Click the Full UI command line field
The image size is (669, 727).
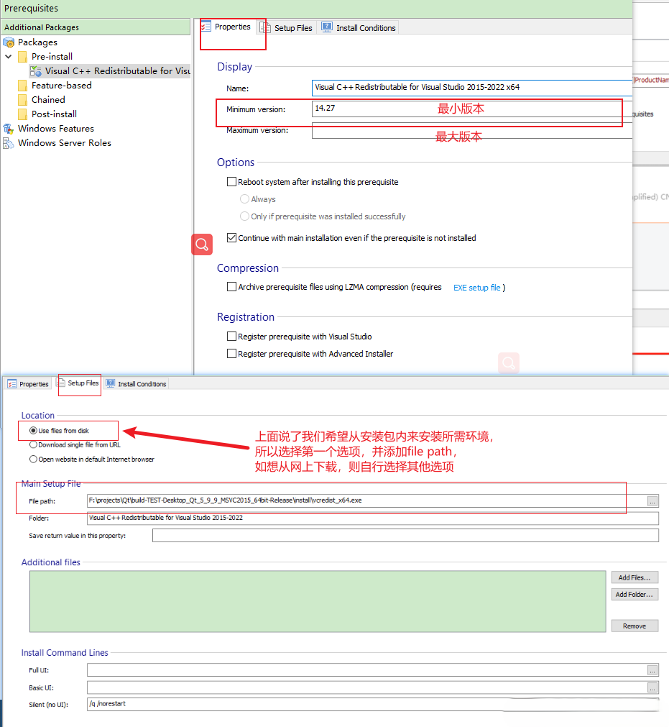[x=366, y=670]
